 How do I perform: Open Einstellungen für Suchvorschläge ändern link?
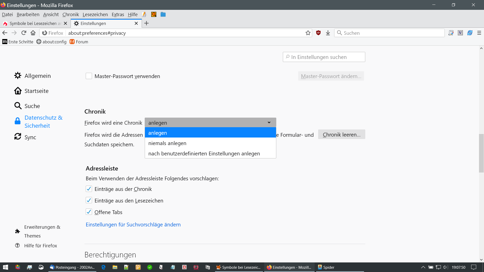[133, 225]
